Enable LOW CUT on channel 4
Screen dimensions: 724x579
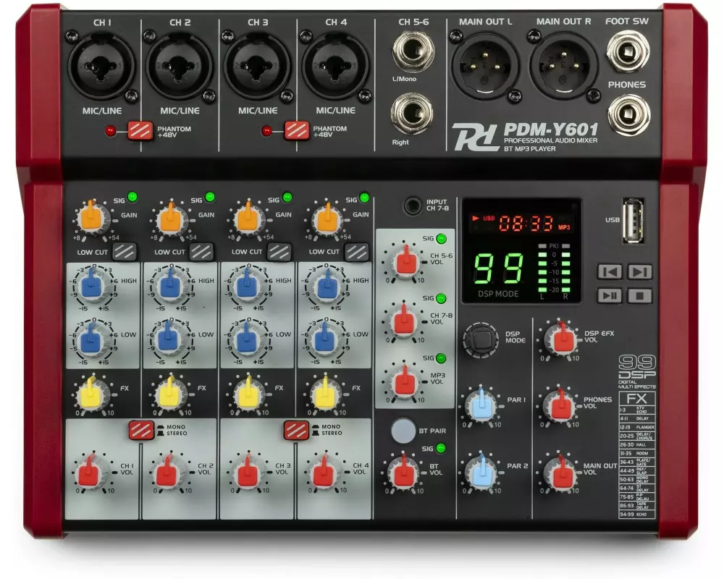pos(355,251)
